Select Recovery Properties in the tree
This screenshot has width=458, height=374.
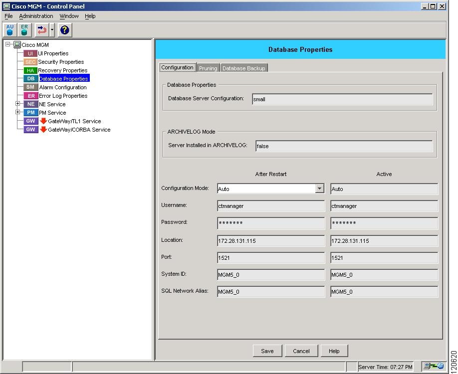click(63, 70)
